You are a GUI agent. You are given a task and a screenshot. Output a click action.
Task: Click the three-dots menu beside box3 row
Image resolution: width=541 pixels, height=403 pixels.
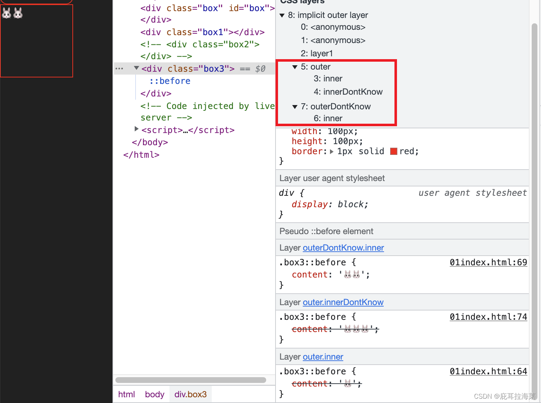[x=119, y=68]
